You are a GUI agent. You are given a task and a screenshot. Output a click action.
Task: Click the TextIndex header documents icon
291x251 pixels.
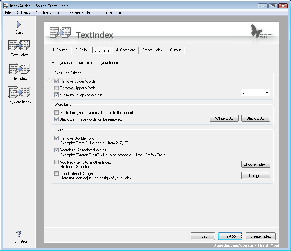[x=60, y=33]
